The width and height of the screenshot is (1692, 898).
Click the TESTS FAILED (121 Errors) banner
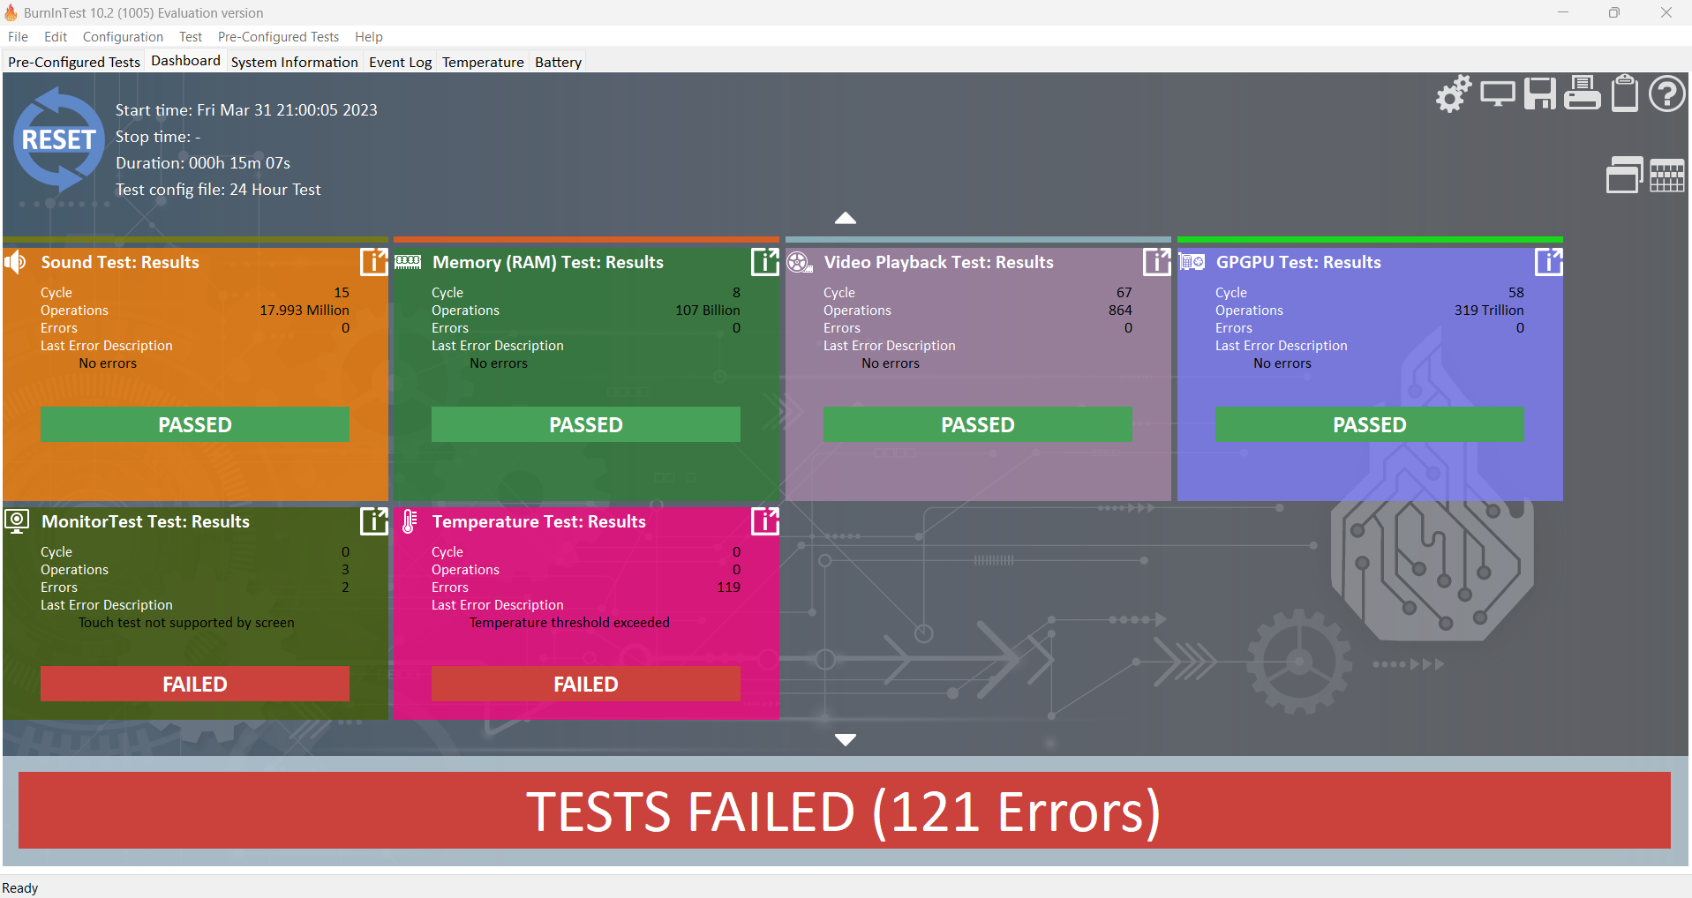tap(845, 811)
